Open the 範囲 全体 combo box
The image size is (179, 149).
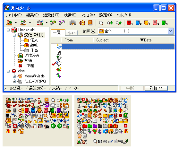tap(136, 31)
